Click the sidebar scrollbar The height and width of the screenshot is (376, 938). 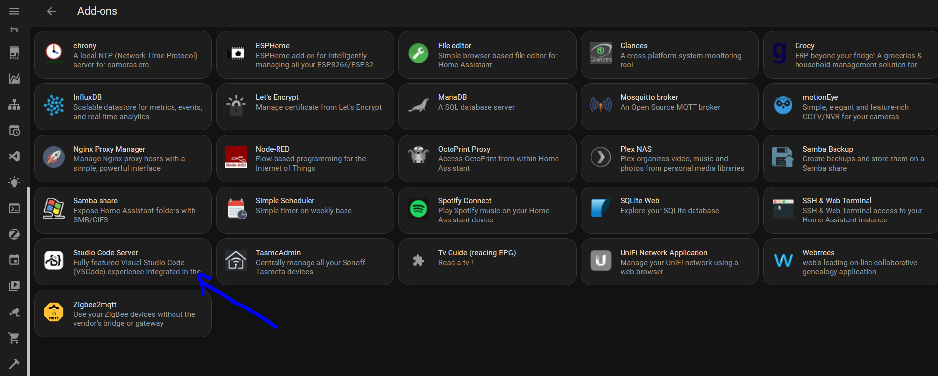pos(28,281)
